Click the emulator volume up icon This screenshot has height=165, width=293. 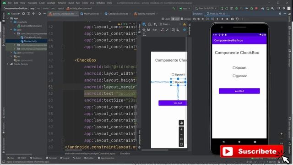(x=199, y=19)
